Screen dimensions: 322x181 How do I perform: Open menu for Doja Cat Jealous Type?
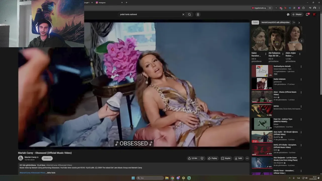tap(301, 119)
